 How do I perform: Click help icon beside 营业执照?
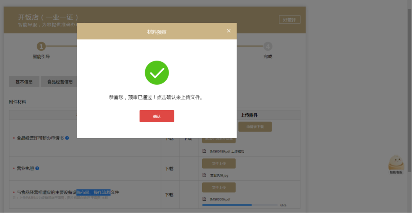click(37, 168)
